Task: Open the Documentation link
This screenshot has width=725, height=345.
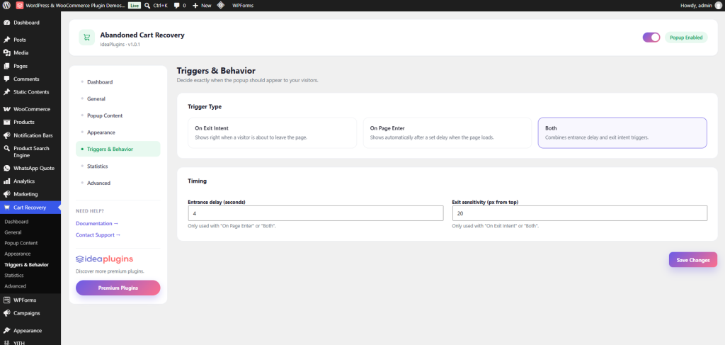Action: pos(97,223)
